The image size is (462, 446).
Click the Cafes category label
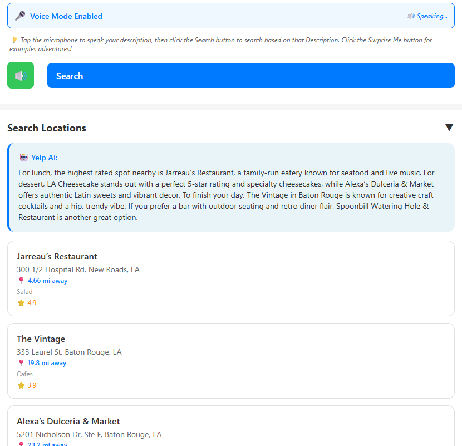24,374
